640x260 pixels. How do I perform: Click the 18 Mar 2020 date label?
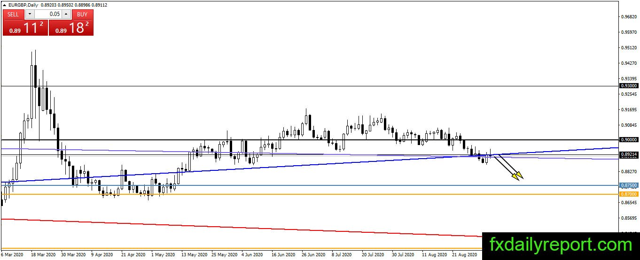43,255
